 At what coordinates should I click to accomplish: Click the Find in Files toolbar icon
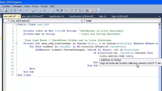[x=6, y=11]
